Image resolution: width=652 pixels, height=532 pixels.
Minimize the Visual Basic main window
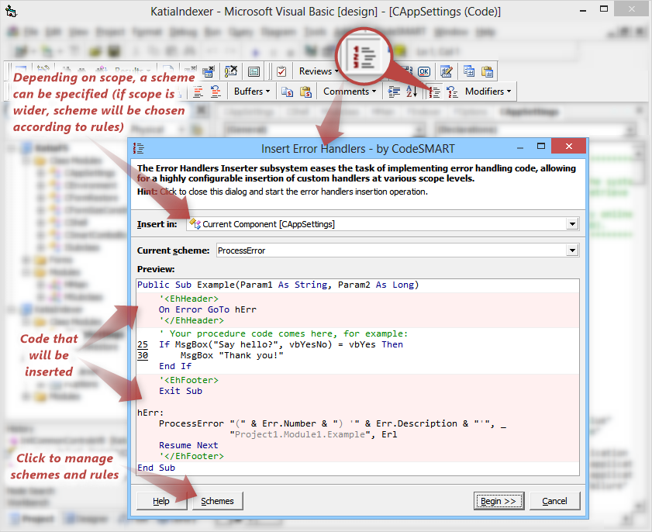coord(583,10)
